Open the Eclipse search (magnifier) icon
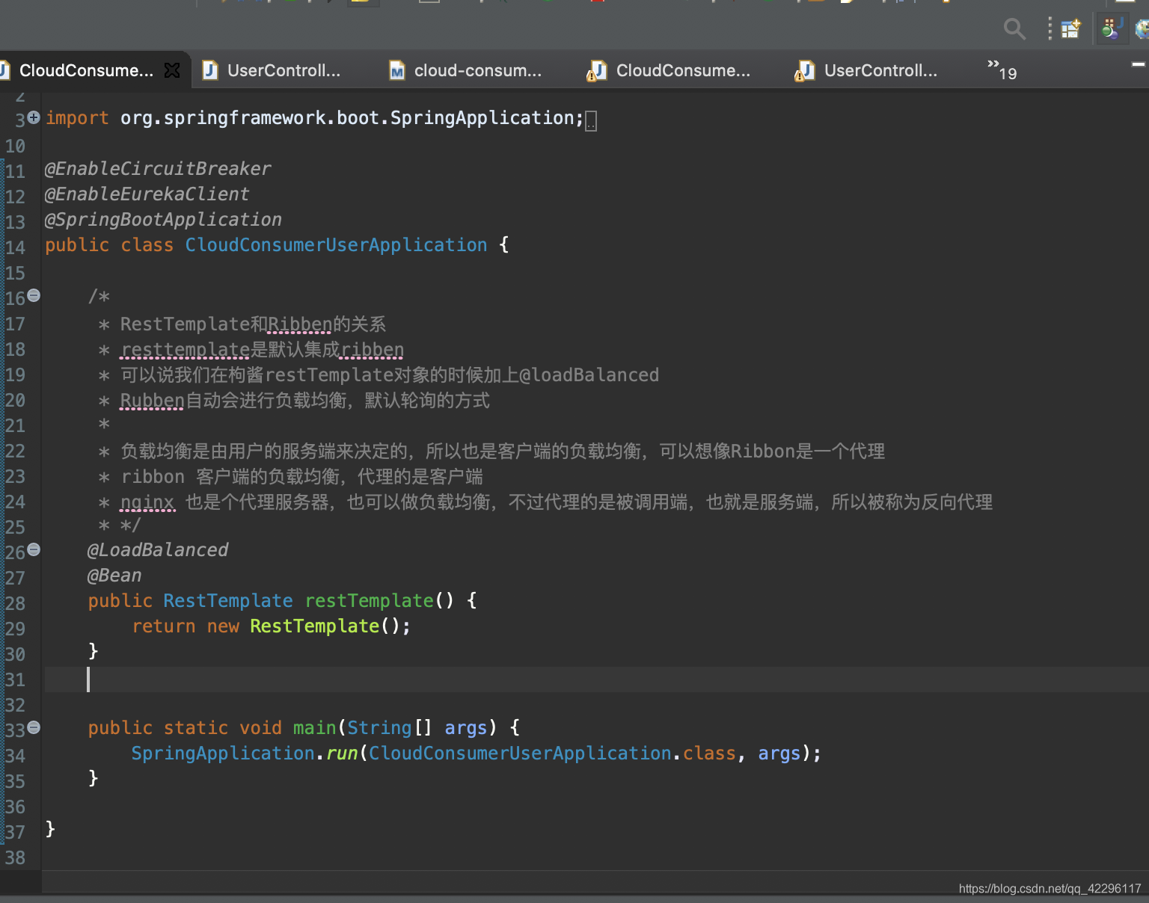This screenshot has width=1149, height=903. 1014,29
